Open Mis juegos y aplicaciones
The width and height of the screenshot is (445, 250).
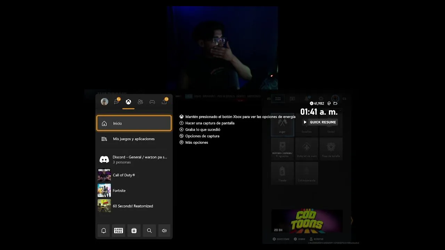pos(134,139)
